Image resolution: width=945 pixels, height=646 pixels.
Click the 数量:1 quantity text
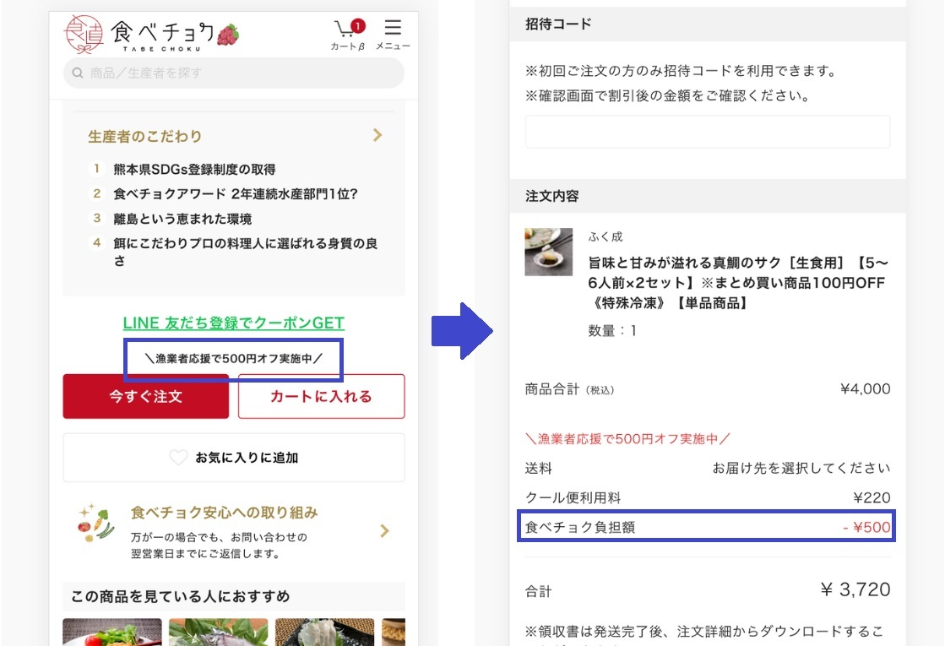611,331
